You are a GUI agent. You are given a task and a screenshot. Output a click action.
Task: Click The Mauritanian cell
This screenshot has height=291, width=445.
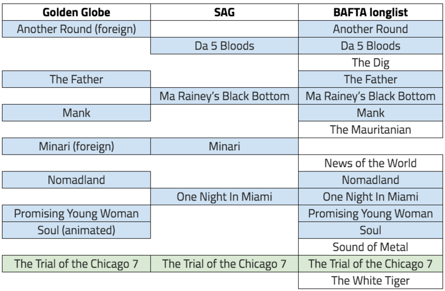coord(371,130)
